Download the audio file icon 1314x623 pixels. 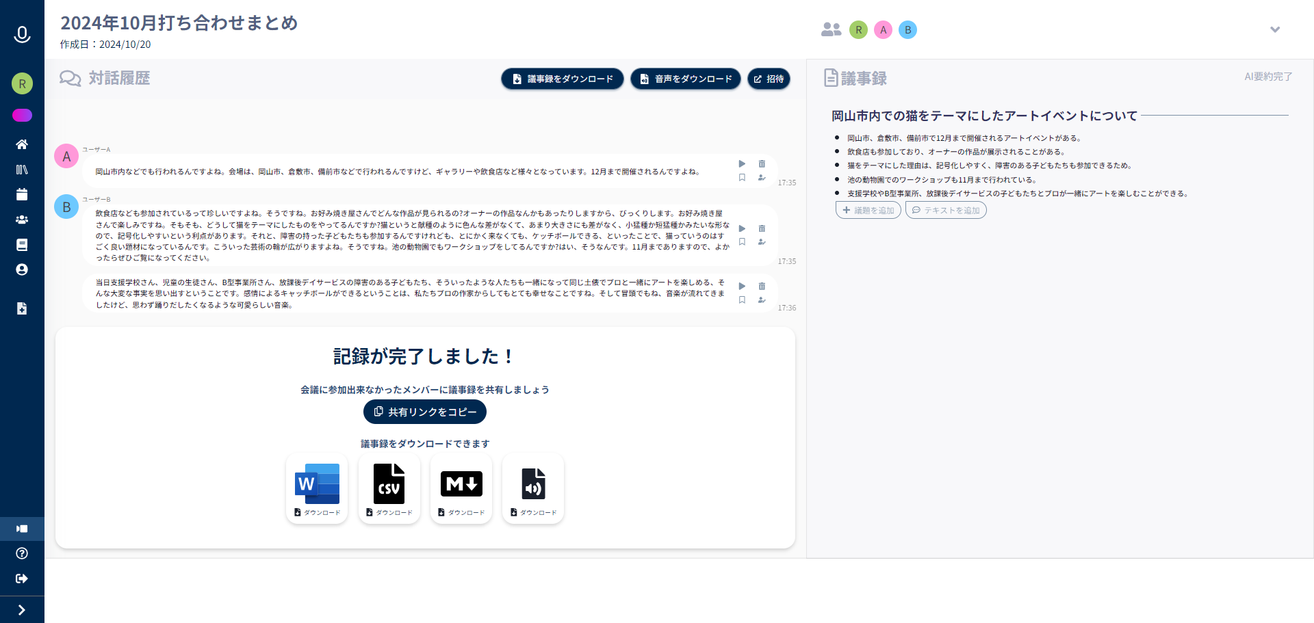click(x=533, y=488)
